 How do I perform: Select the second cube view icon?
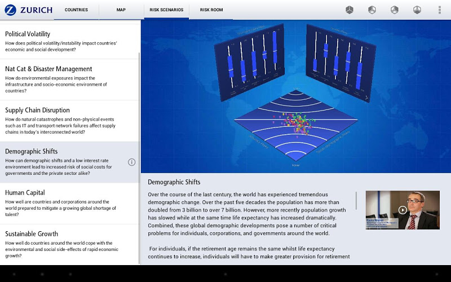point(372,10)
